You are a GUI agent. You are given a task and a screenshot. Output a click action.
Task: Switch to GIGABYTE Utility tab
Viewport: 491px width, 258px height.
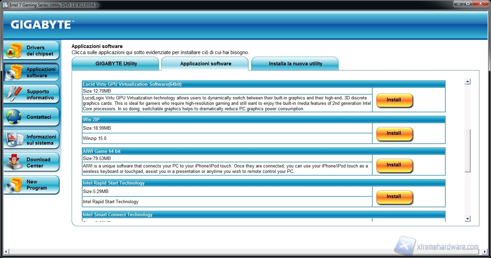(116, 64)
